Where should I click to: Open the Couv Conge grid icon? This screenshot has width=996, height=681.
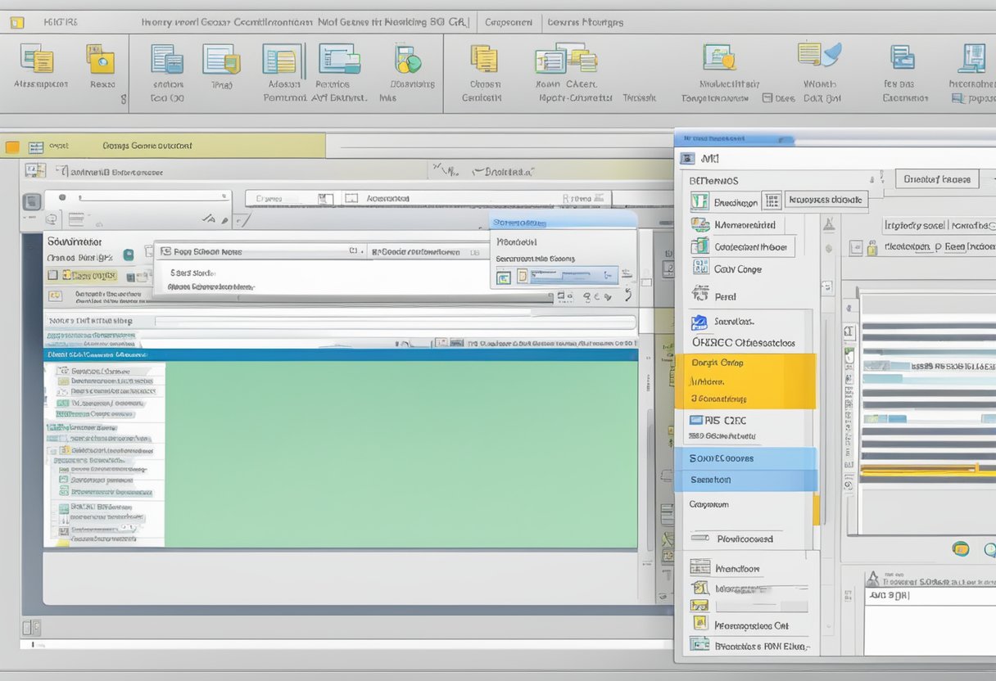701,268
